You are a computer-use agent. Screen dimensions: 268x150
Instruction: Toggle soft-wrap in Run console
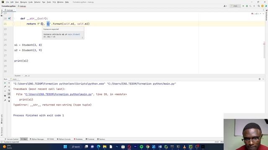pyautogui.click(x=9, y=90)
